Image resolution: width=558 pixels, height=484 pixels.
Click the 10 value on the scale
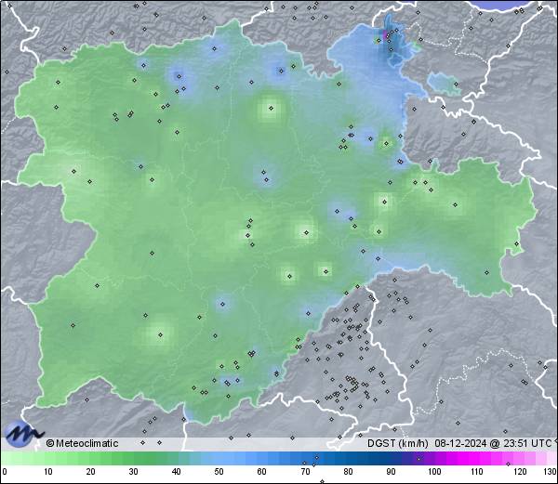point(48,472)
